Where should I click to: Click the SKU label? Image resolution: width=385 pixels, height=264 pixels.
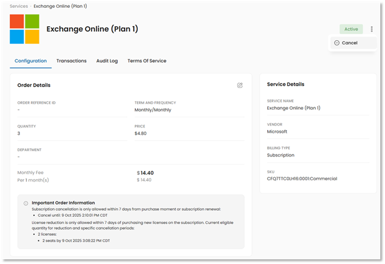[x=271, y=172]
